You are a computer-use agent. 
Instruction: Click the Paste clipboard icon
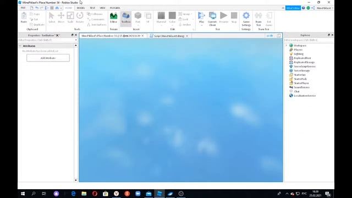[24, 16]
